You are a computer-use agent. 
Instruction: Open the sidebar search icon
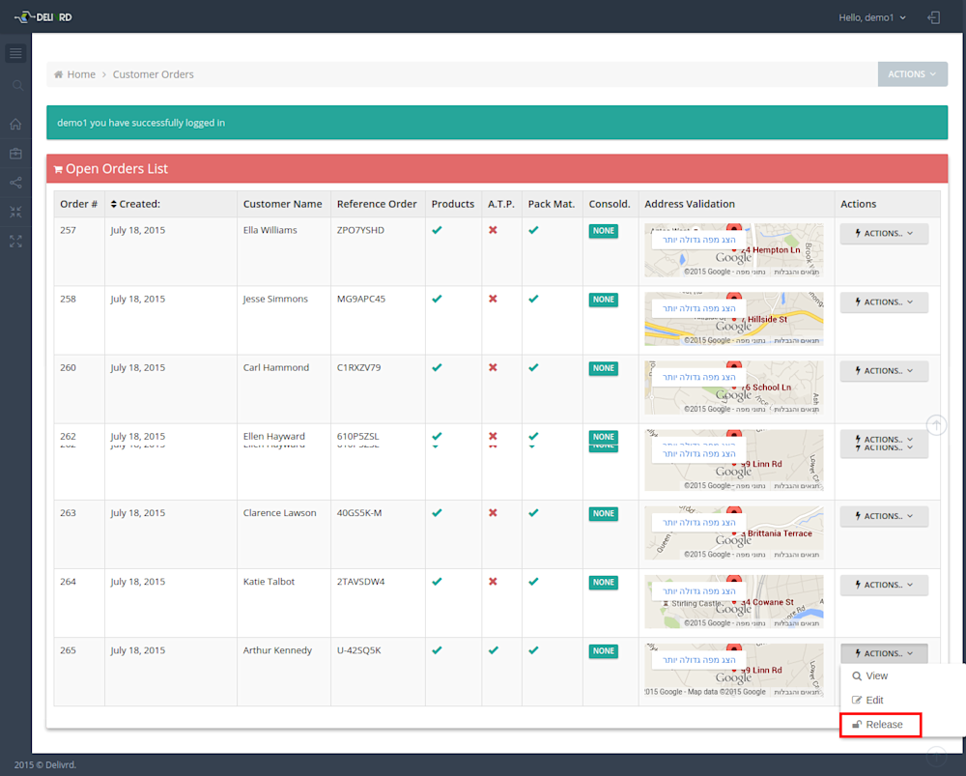[x=14, y=85]
